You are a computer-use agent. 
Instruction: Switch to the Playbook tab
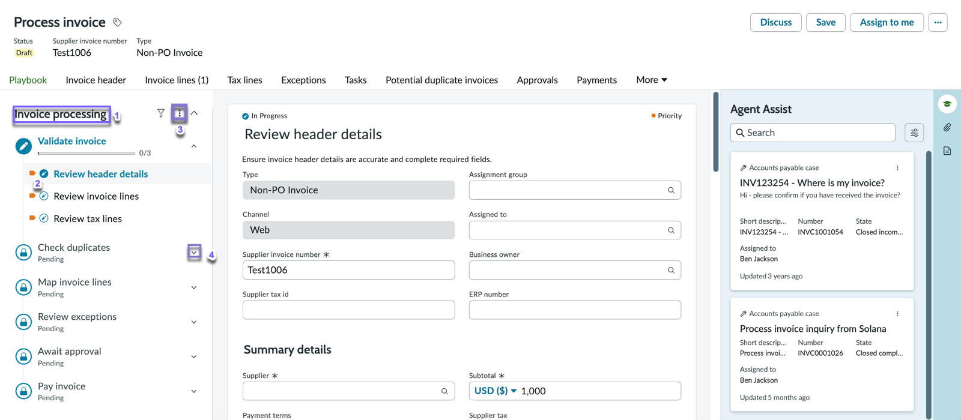pyautogui.click(x=28, y=80)
